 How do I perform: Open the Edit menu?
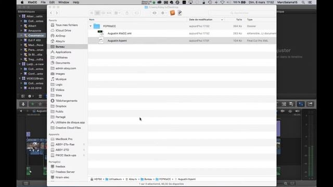[x=52, y=2]
